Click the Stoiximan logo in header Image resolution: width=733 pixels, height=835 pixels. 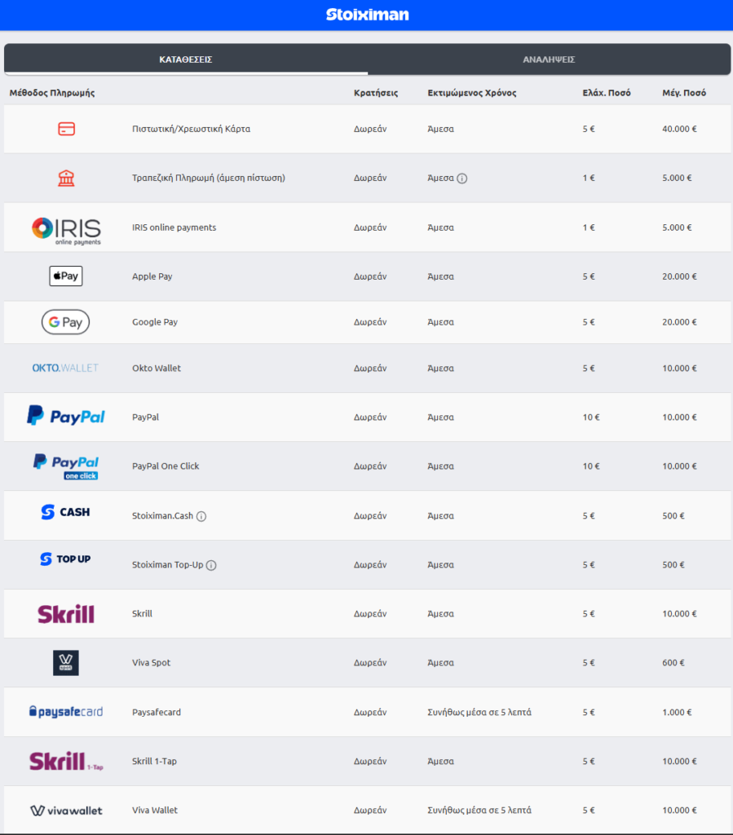(367, 15)
